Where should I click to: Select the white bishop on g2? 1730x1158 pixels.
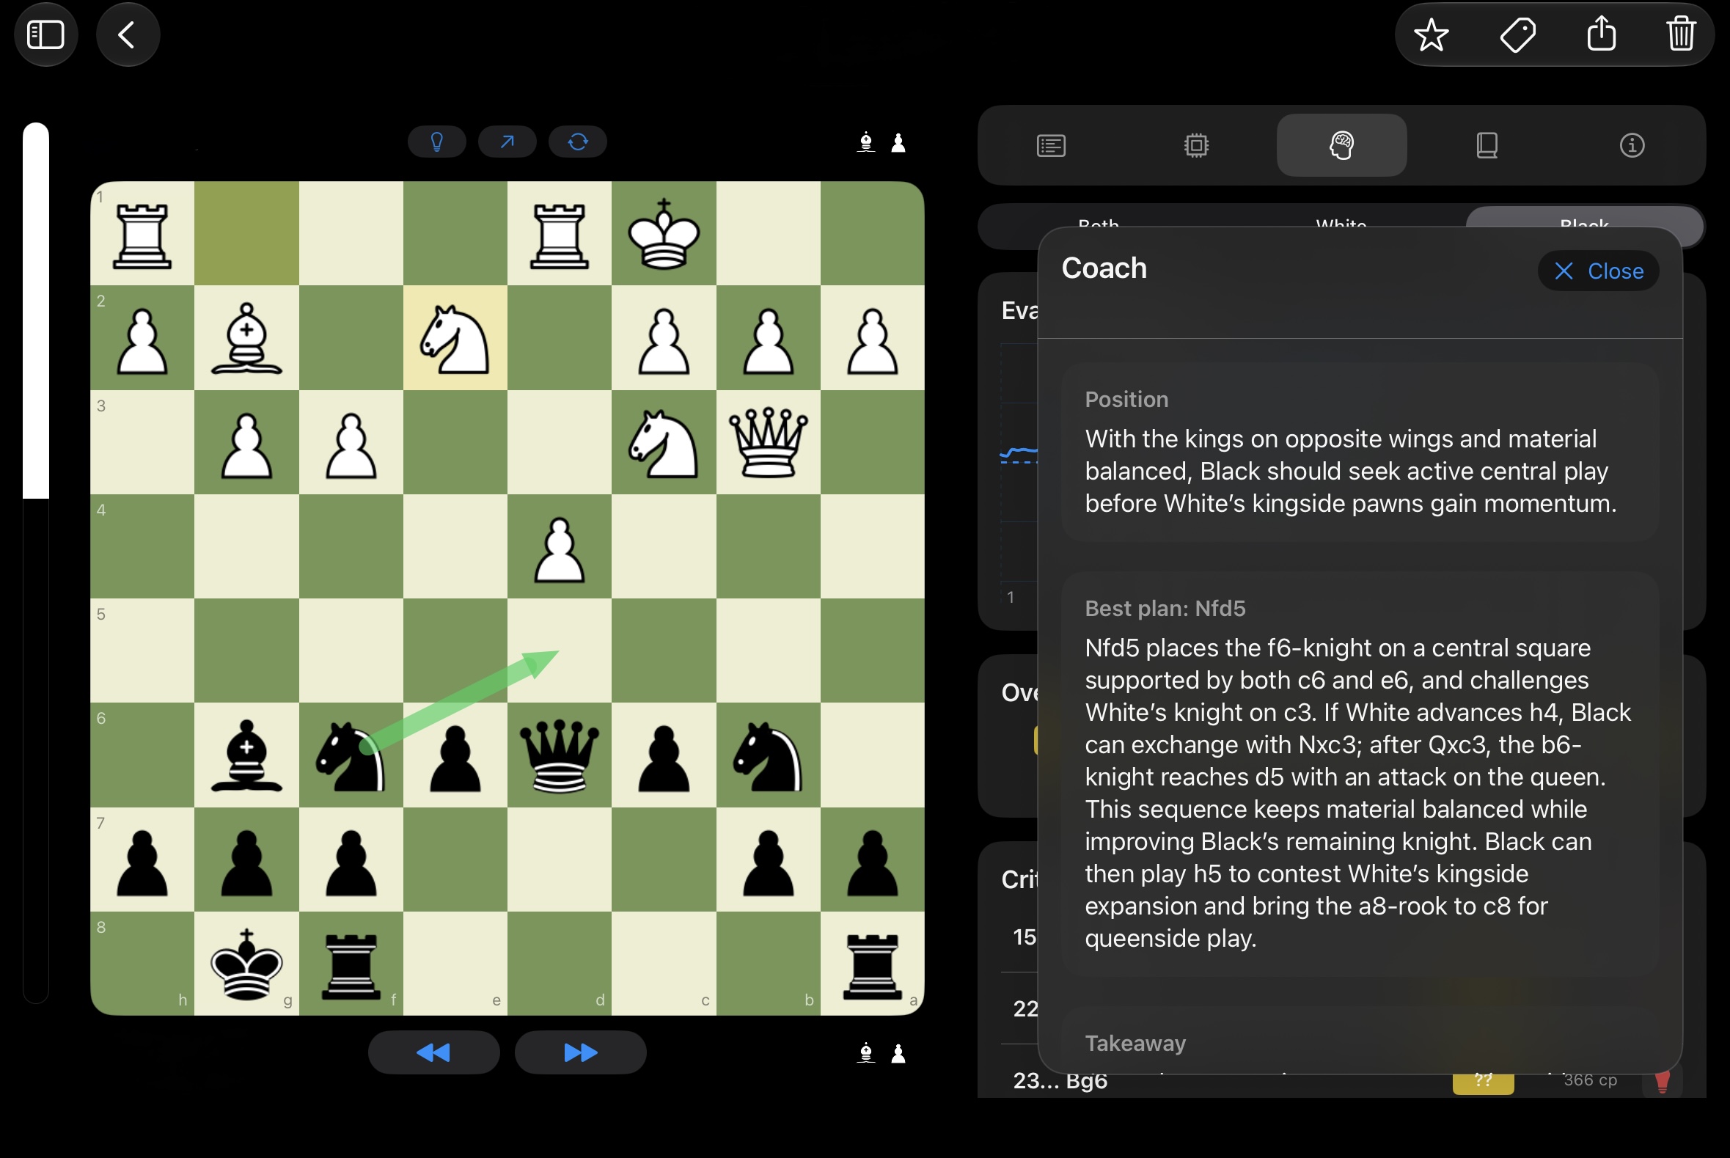click(246, 338)
